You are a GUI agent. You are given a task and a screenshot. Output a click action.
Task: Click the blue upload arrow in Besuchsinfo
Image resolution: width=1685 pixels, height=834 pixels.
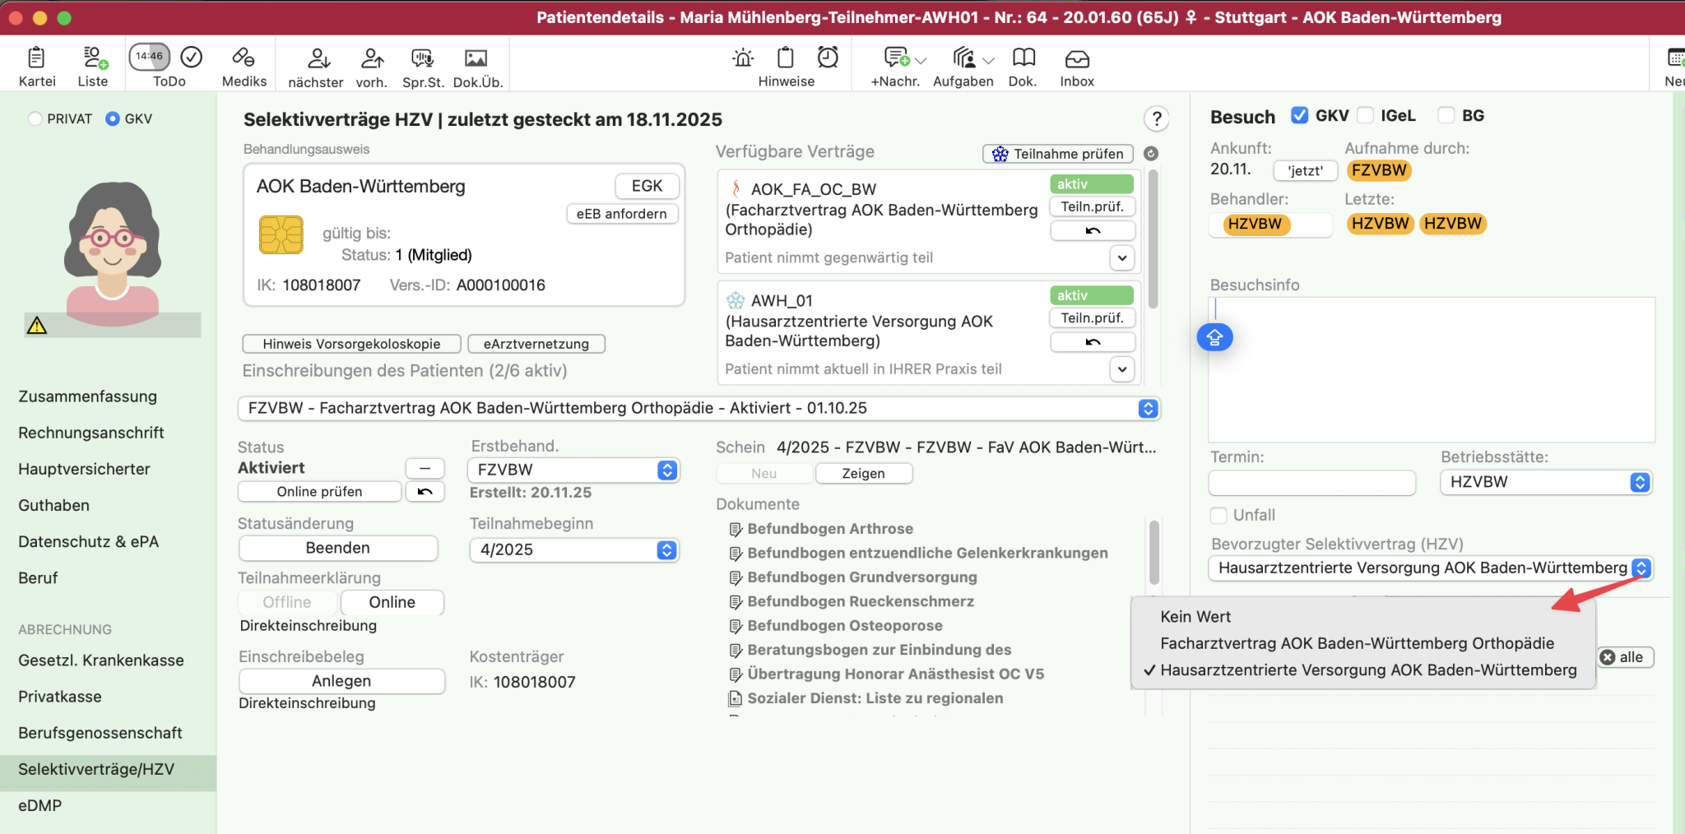(1214, 337)
